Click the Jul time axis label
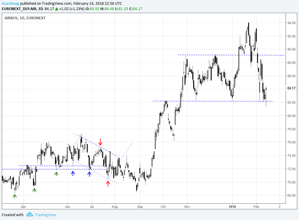299x220 pixels. coord(92,207)
